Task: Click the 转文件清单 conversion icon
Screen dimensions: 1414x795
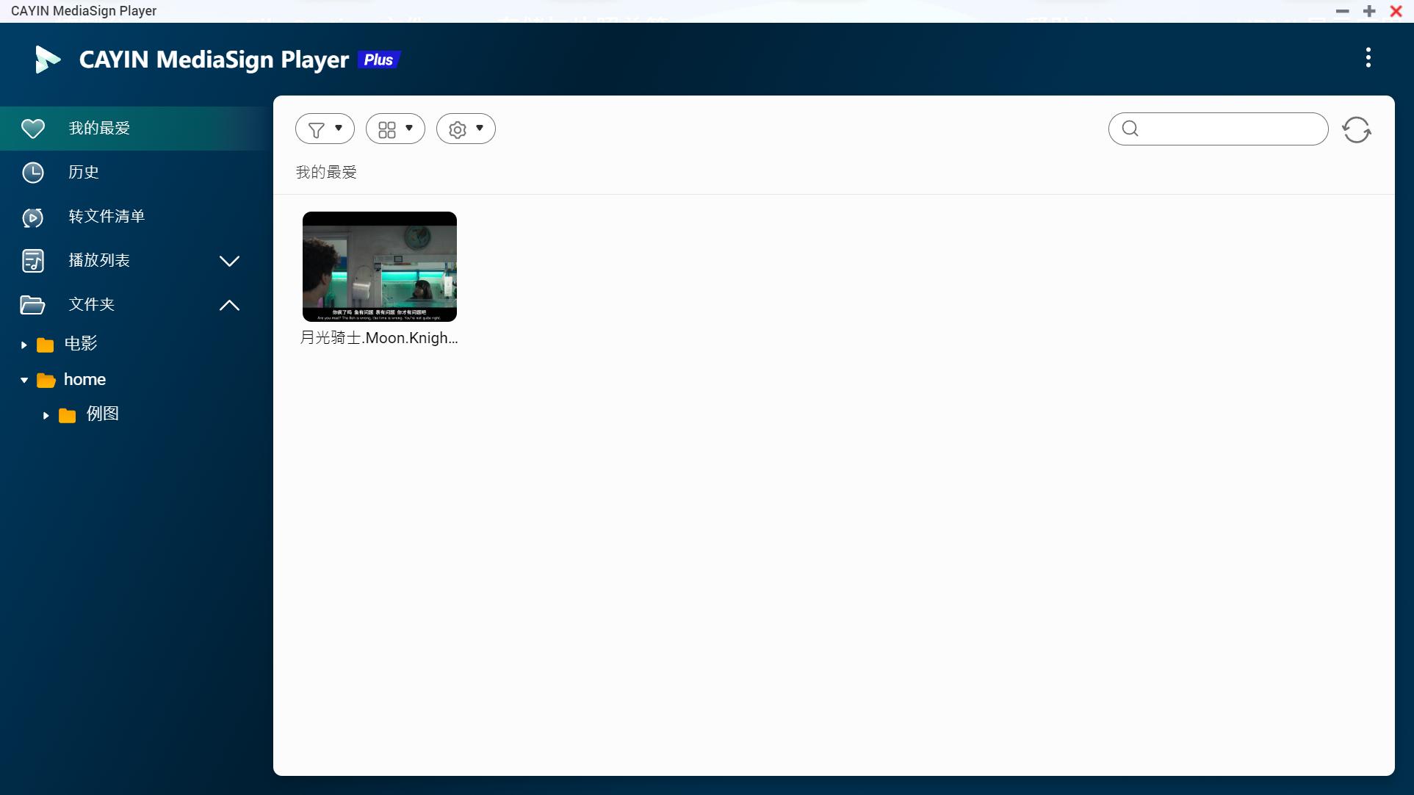Action: click(x=33, y=217)
